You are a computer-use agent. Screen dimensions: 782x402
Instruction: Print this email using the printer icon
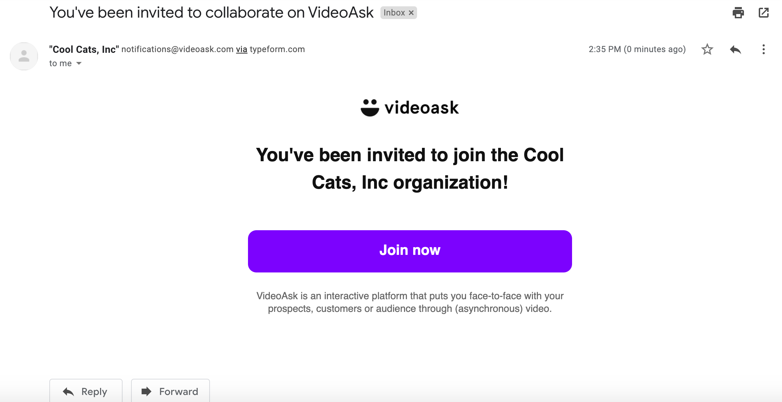738,13
